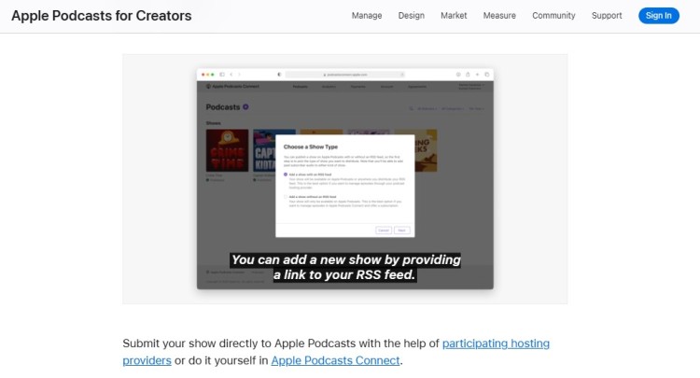Click the Cancel button in the dialog
This screenshot has height=378, width=700.
click(x=384, y=231)
